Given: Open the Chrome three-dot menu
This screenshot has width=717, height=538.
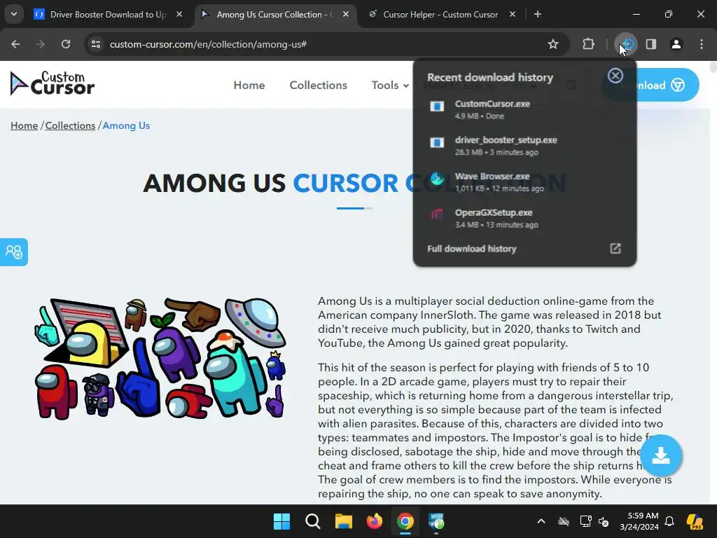Looking at the screenshot, I should pyautogui.click(x=702, y=44).
